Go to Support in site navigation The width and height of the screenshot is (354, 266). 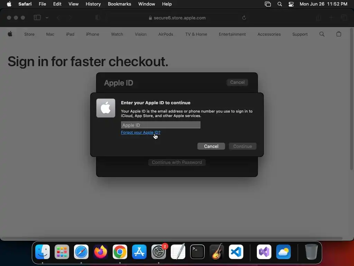300,34
